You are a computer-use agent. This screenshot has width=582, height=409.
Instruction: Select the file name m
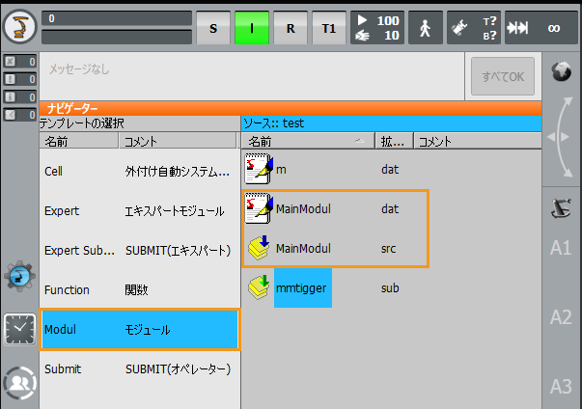point(281,170)
